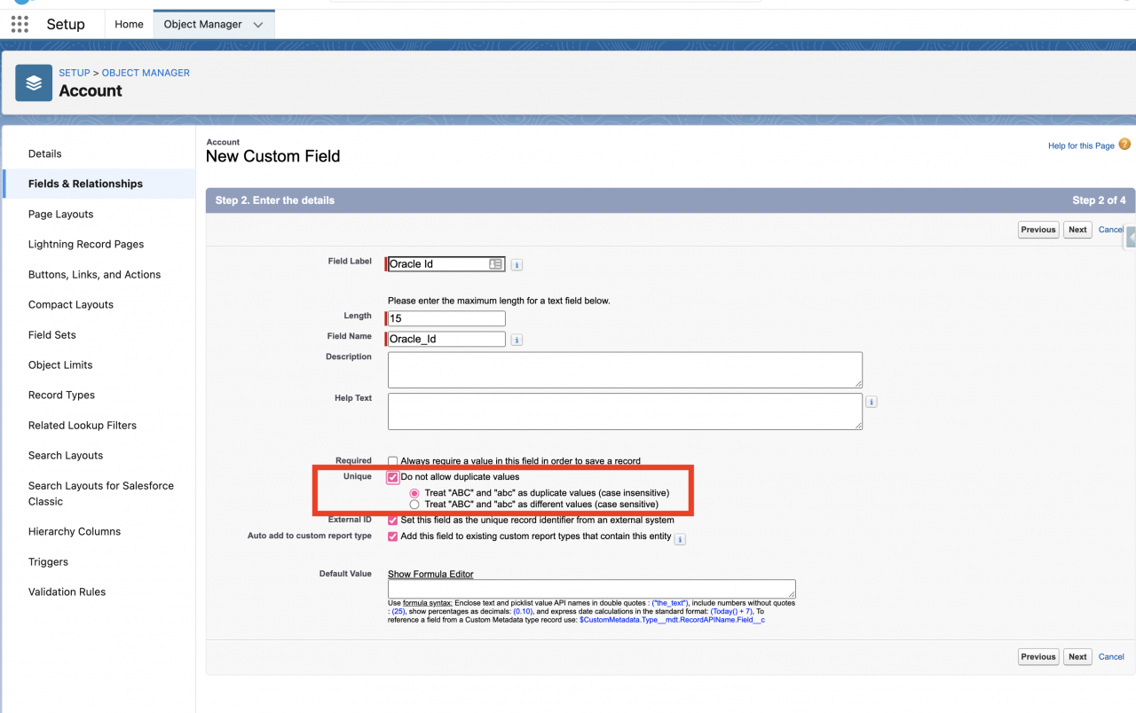Select case sensitive radio option
Viewport: 1136px width, 713px height.
(x=414, y=505)
